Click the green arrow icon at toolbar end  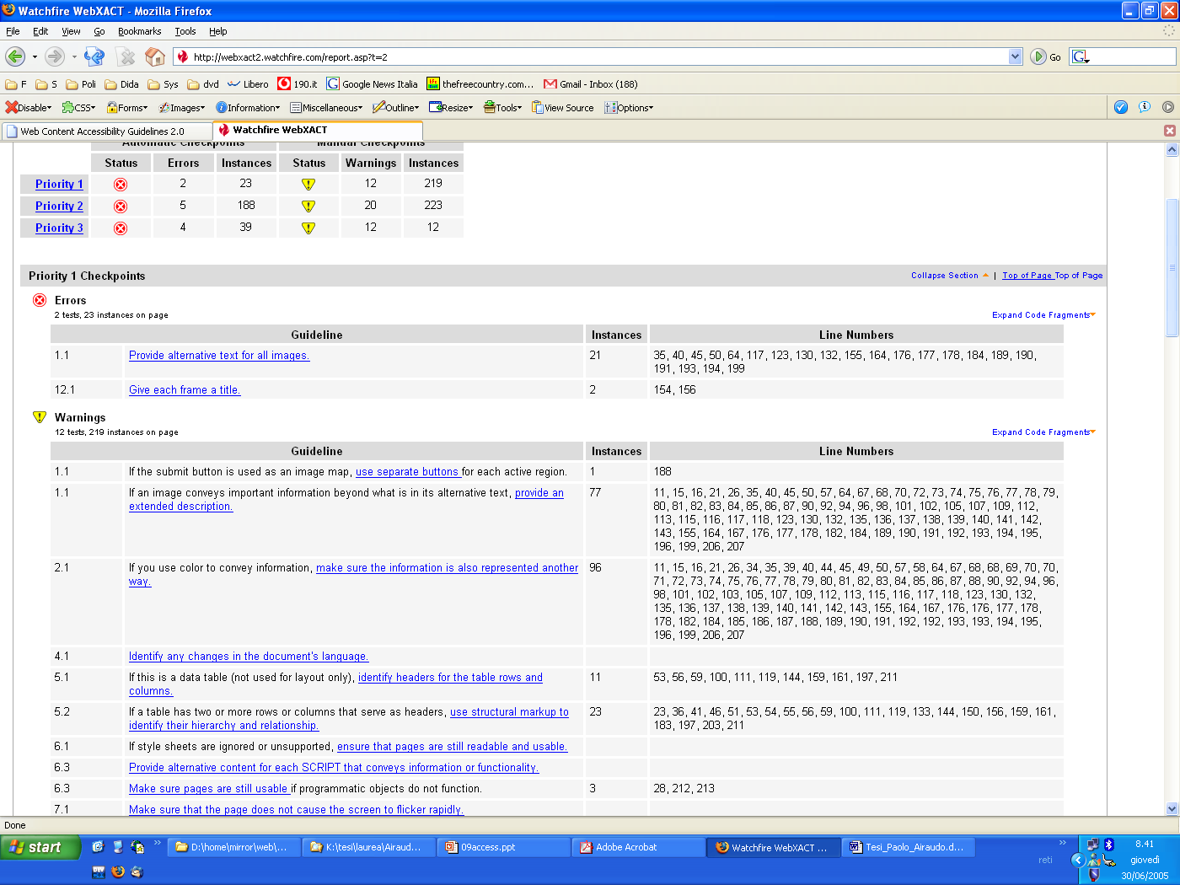1168,107
